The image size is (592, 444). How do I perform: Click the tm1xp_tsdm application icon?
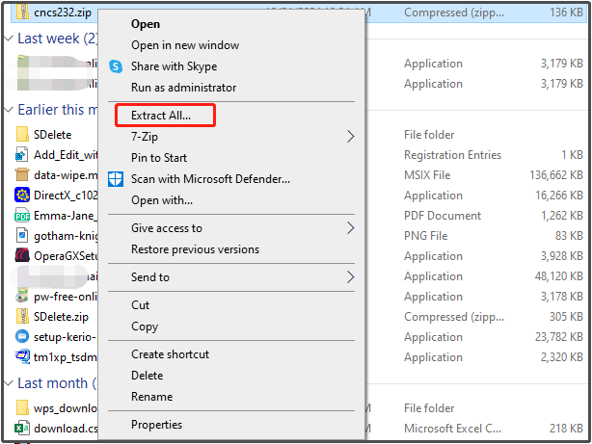pyautogui.click(x=22, y=357)
